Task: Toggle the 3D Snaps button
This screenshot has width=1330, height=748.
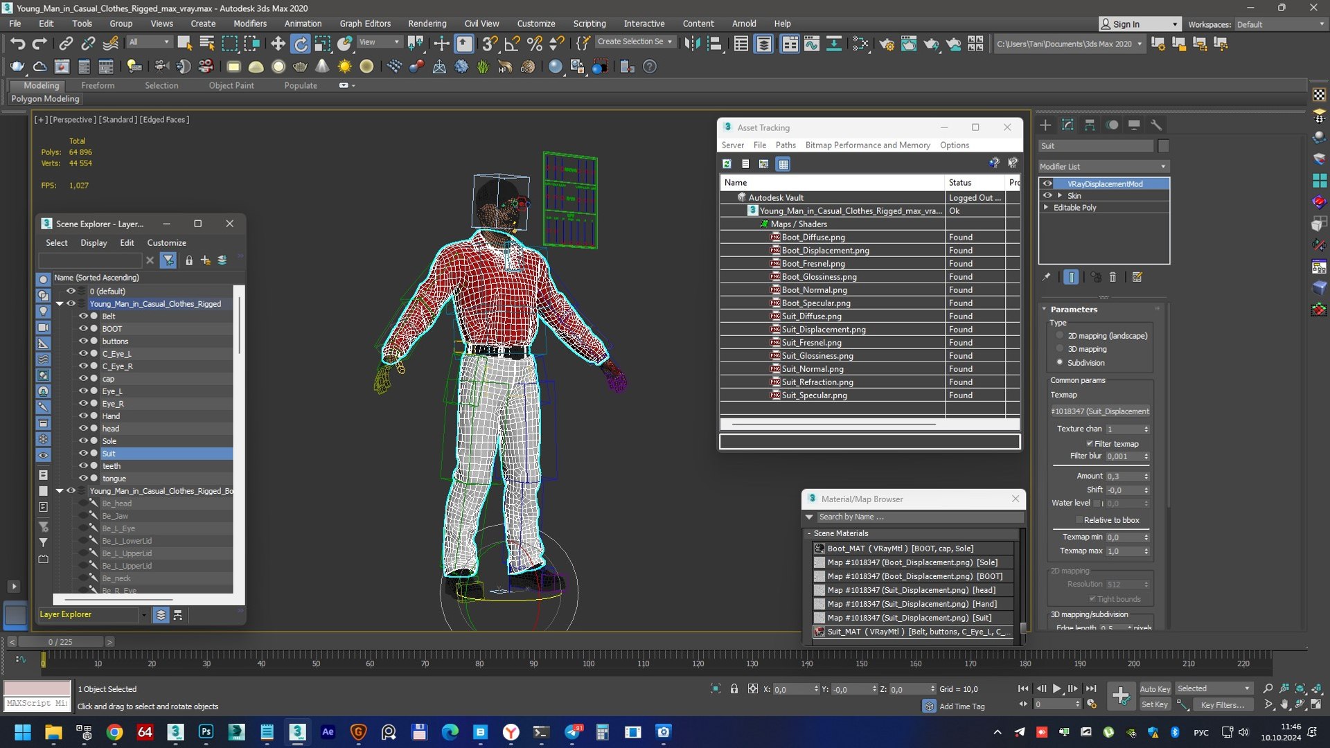Action: 490,44
